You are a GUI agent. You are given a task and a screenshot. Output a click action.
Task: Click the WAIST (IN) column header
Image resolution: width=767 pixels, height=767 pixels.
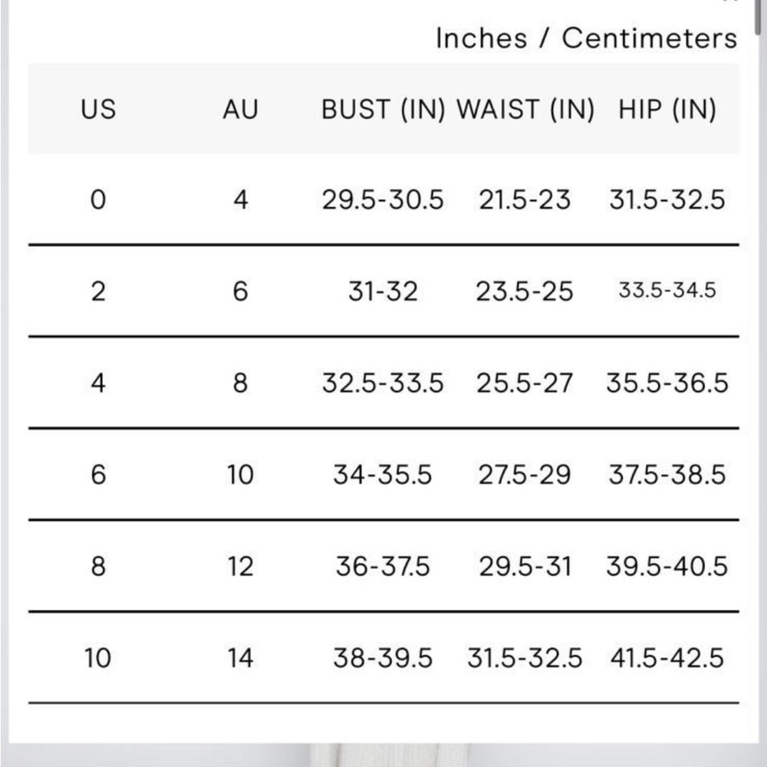click(x=525, y=109)
